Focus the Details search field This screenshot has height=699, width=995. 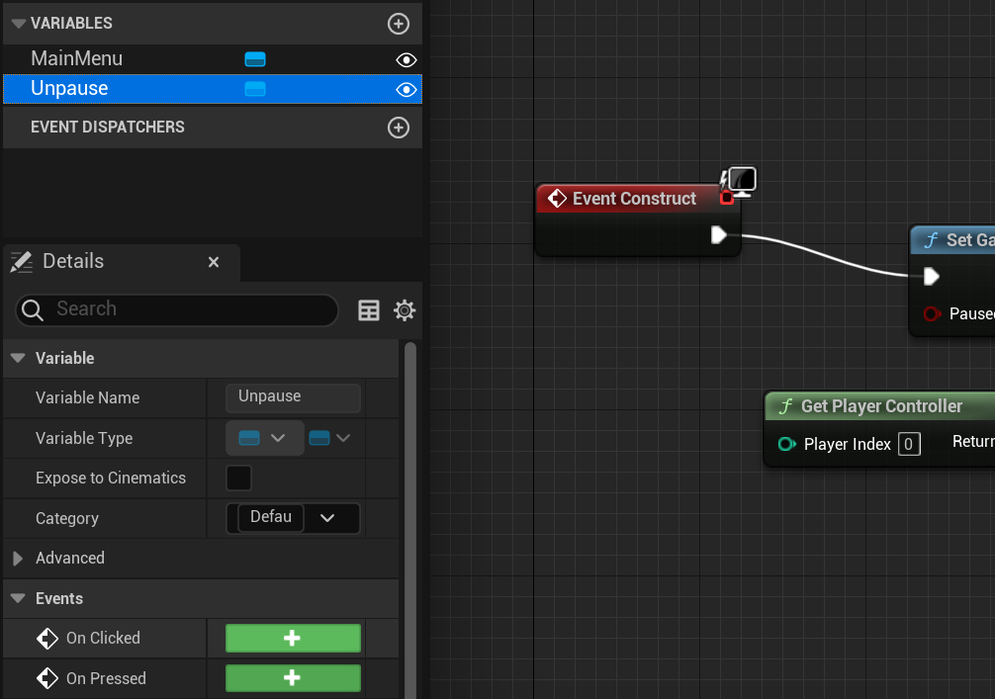177,309
